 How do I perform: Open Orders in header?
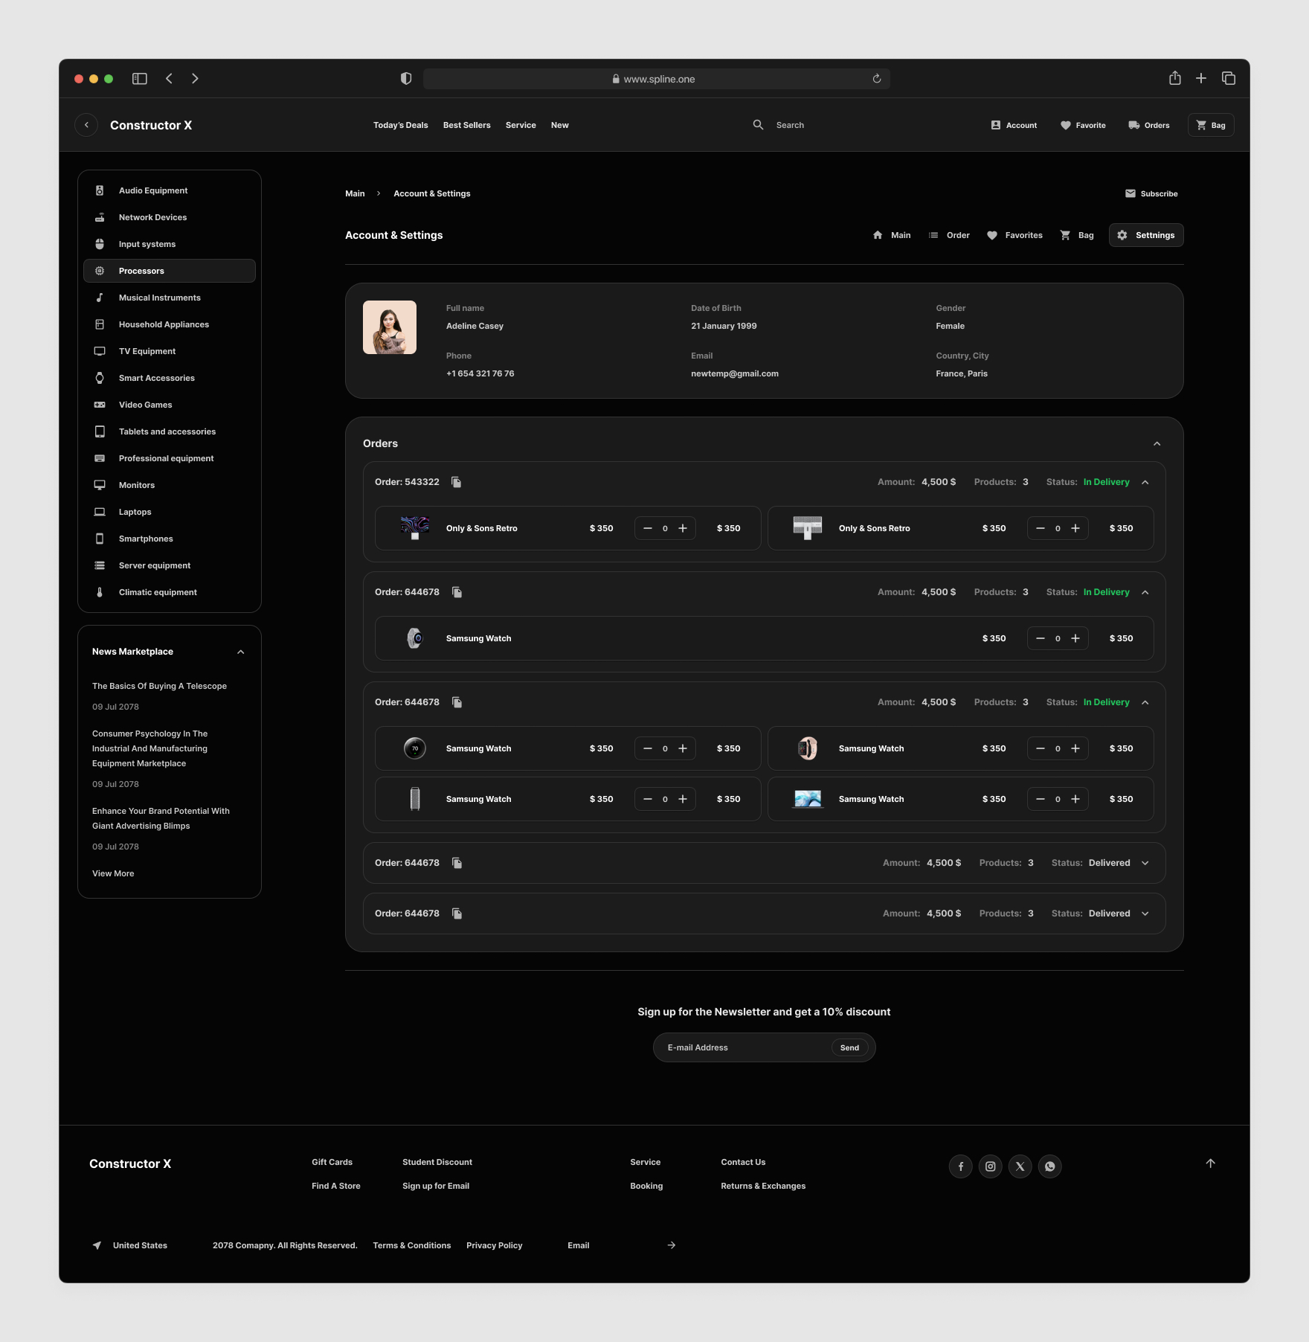(x=1148, y=125)
